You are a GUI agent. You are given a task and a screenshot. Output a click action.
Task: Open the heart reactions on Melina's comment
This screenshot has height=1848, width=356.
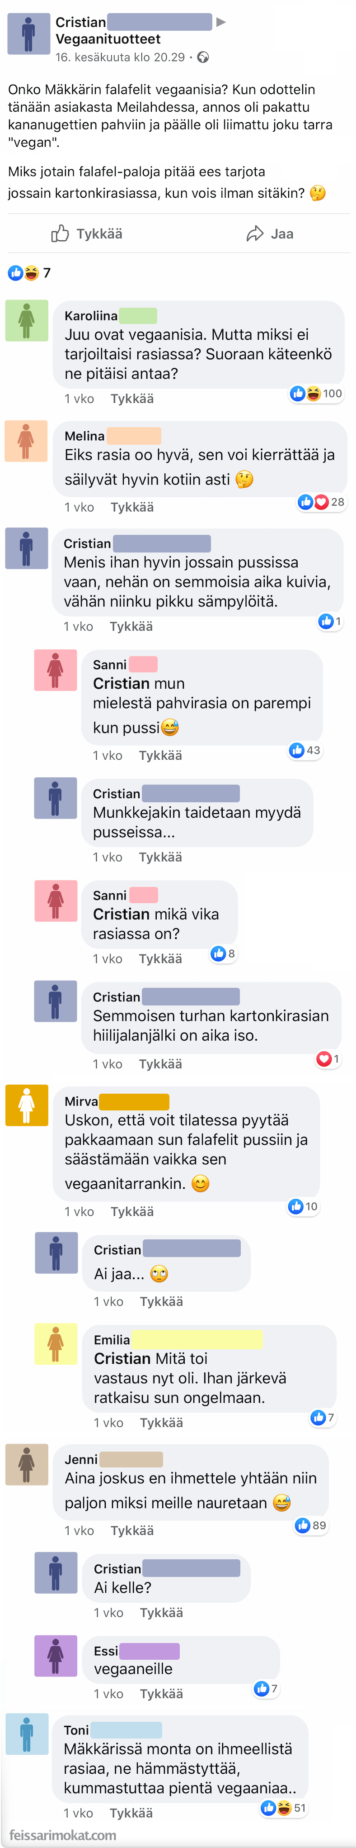click(320, 502)
